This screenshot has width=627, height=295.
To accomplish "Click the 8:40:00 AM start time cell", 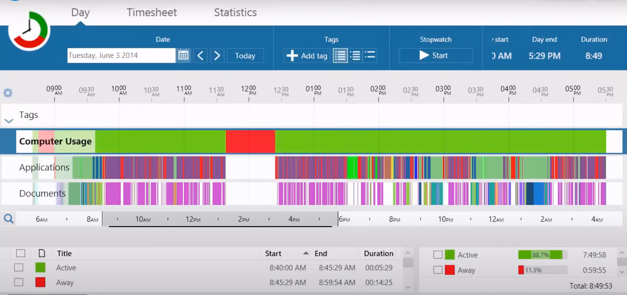I will pos(288,268).
